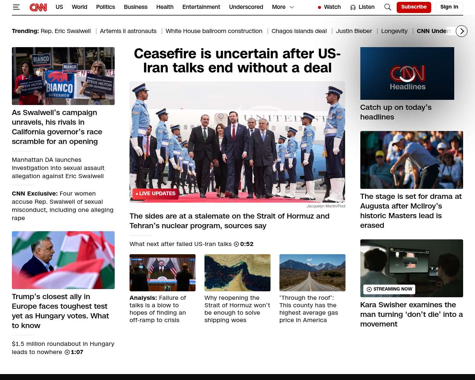This screenshot has width=475, height=380.
Task: Click the Streaming Now badge
Action: [x=389, y=289]
